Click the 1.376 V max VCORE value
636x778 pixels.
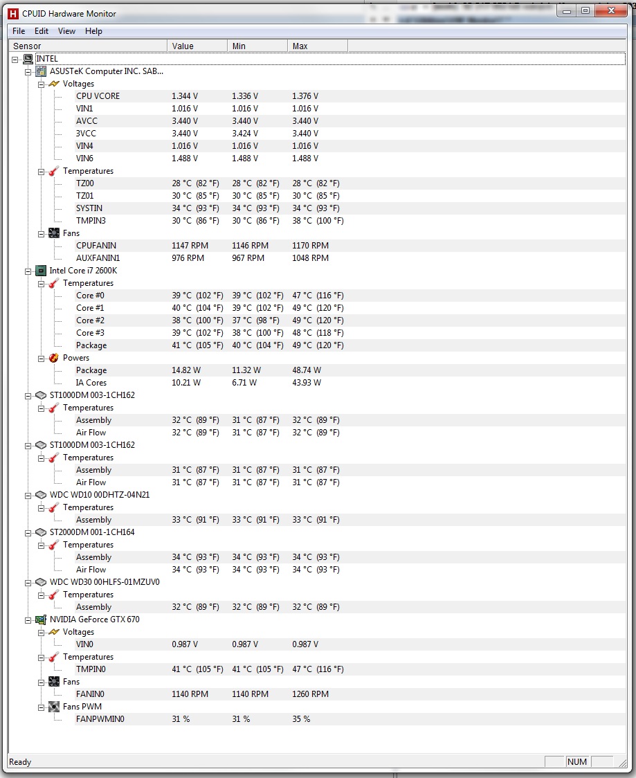[305, 96]
